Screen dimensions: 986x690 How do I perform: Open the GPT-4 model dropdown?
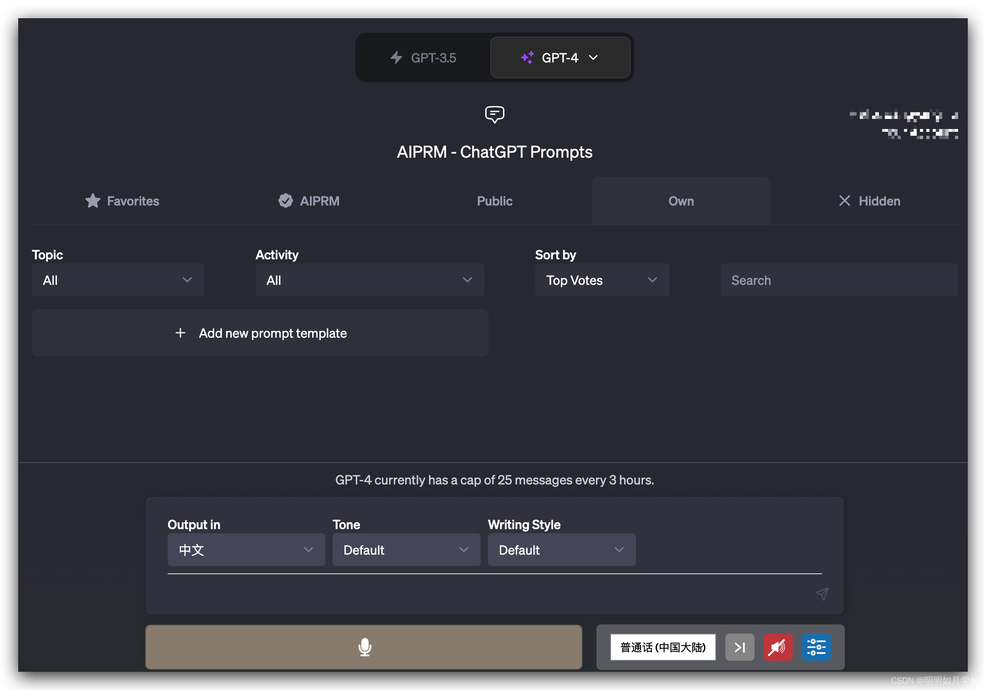click(x=560, y=58)
